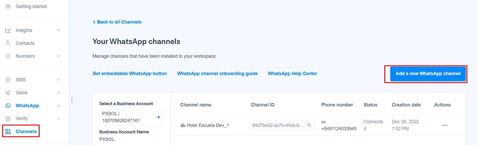
Task: Click the Business Account Name label
Action: point(124,132)
